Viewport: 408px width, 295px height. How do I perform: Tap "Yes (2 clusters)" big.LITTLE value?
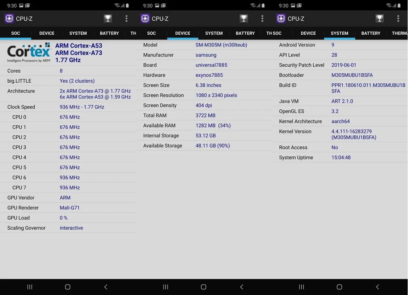(77, 81)
